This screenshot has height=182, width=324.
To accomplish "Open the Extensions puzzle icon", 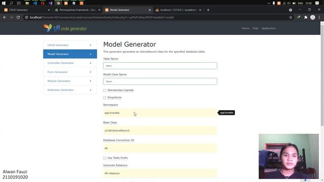I will pyautogui.click(x=306, y=17).
